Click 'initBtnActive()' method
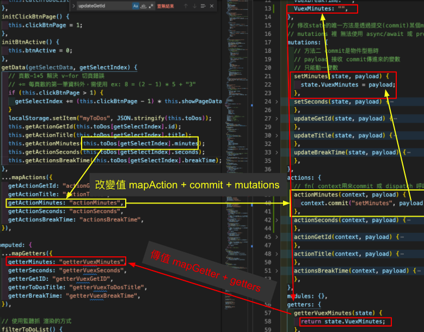424x332 pixels. pyautogui.click(x=27, y=42)
